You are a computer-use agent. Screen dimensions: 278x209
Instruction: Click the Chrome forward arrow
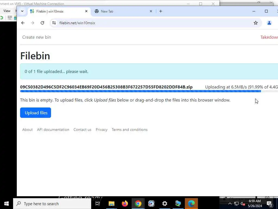pos(33,23)
